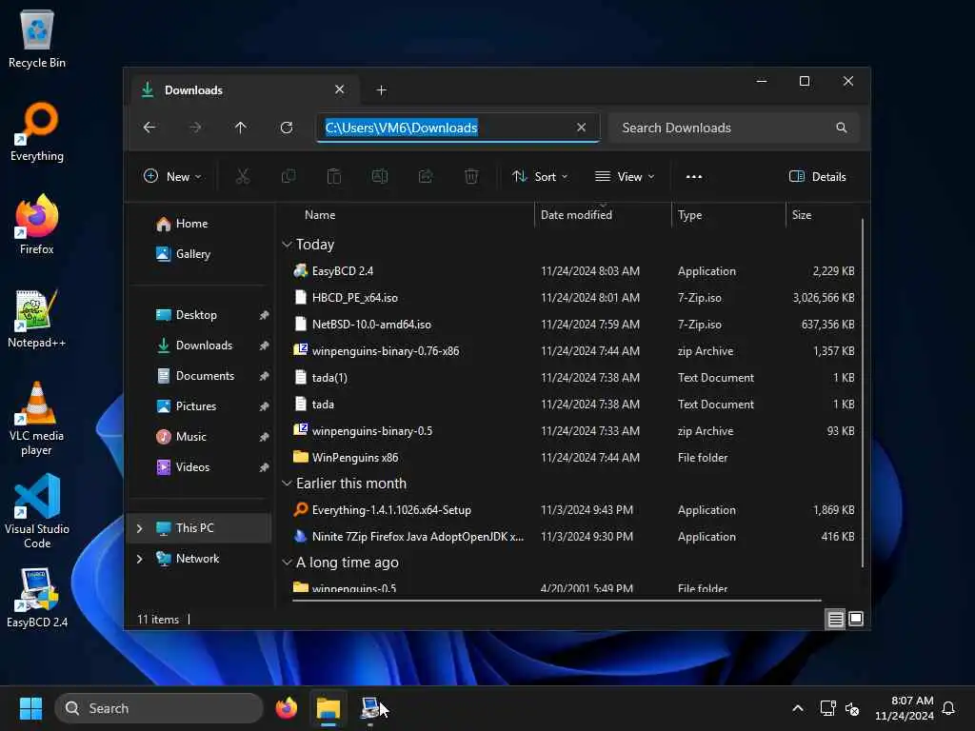Image resolution: width=975 pixels, height=731 pixels.
Task: Expand Network in navigation pane
Action: [139, 558]
